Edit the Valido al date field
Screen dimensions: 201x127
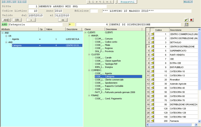coord(62,16)
